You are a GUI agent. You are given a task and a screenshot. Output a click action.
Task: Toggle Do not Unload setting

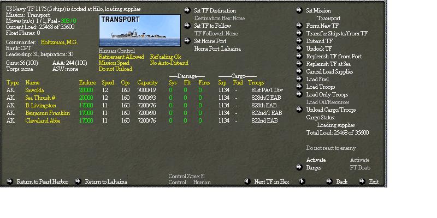pos(115,69)
